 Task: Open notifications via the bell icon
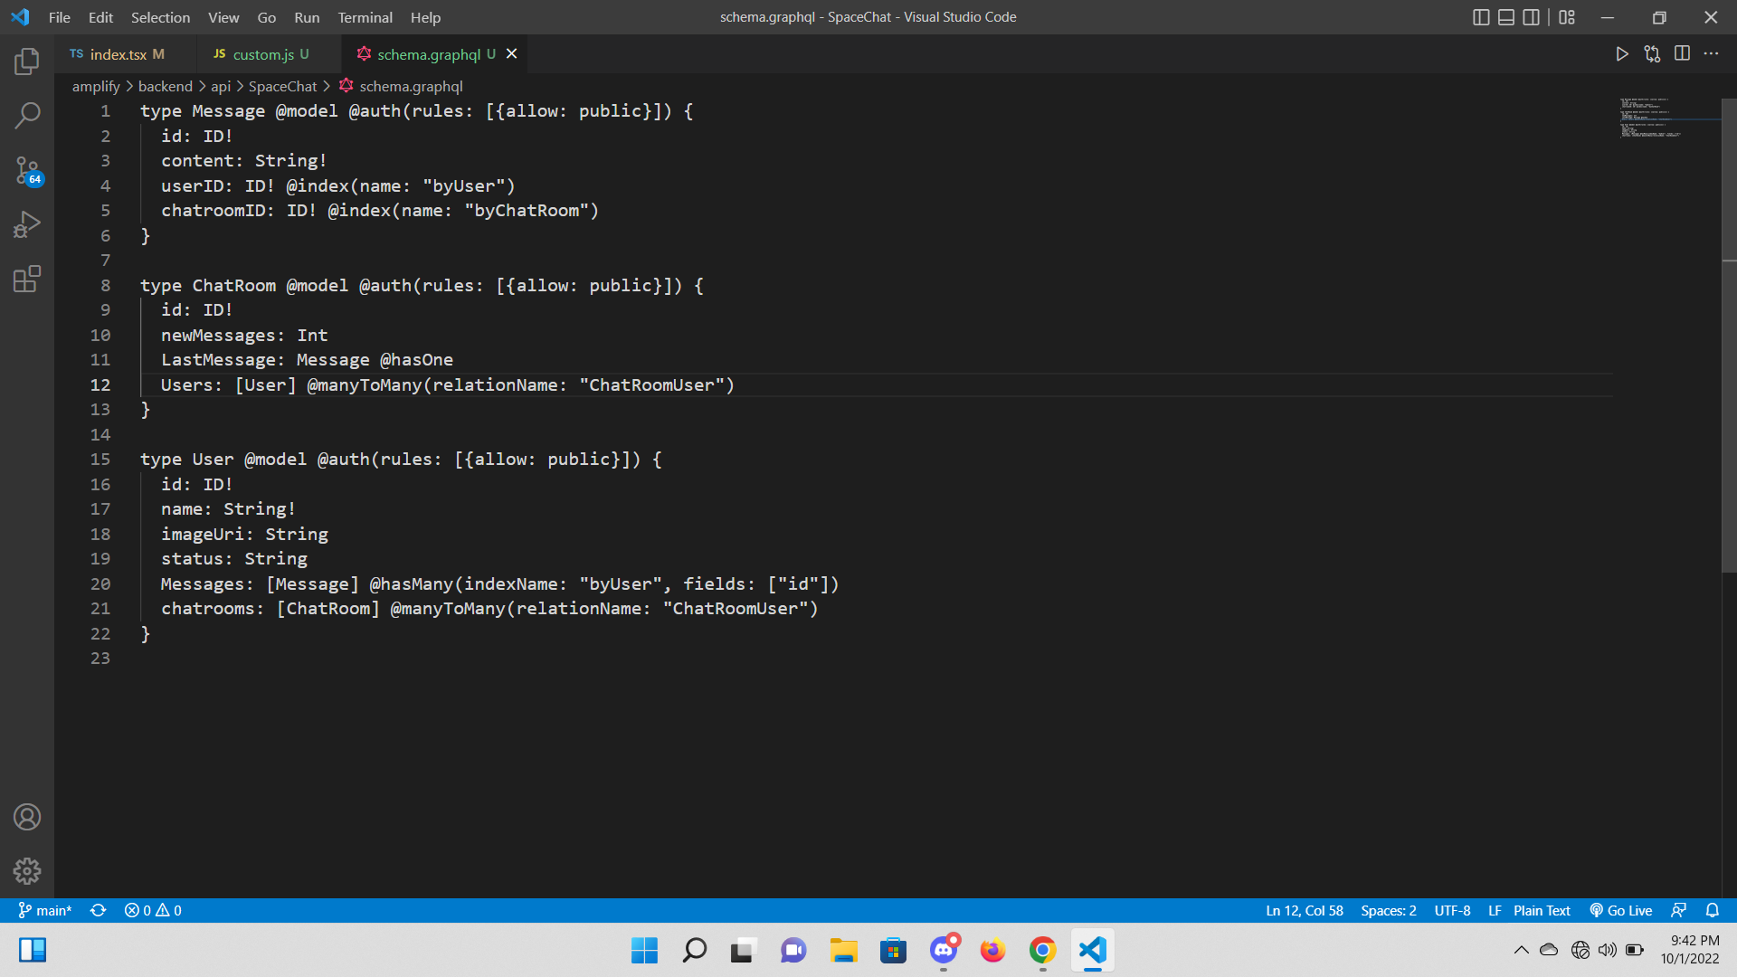tap(1713, 910)
